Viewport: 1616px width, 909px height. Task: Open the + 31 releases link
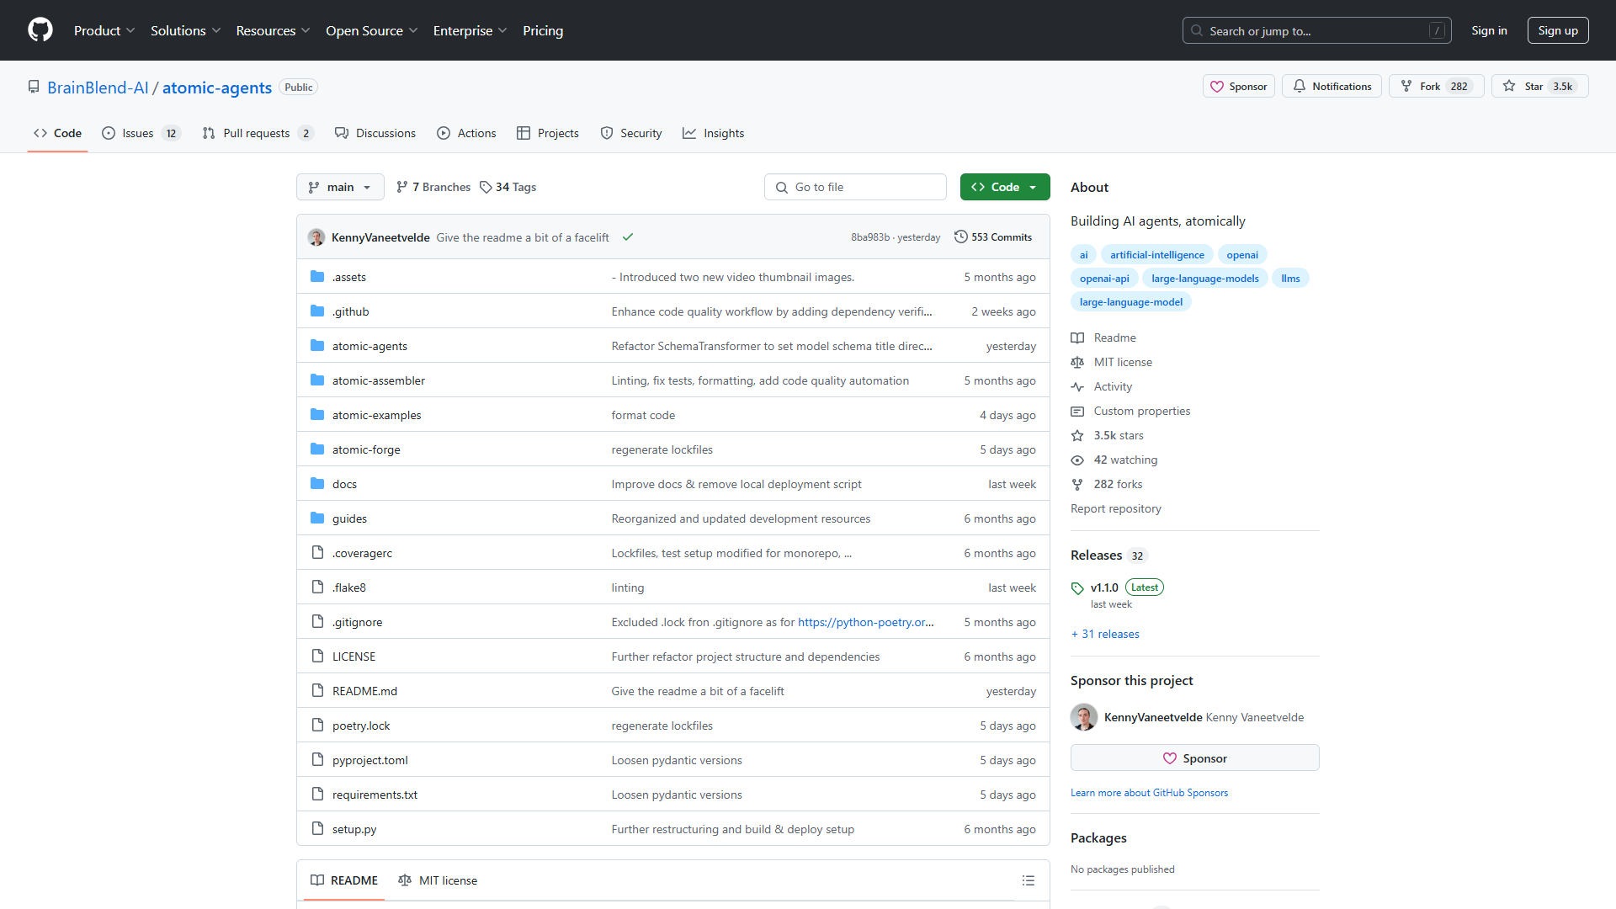pyautogui.click(x=1105, y=634)
